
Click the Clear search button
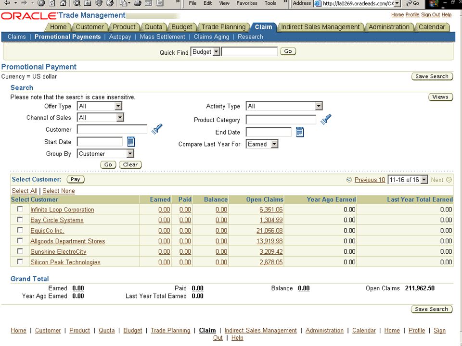point(130,164)
